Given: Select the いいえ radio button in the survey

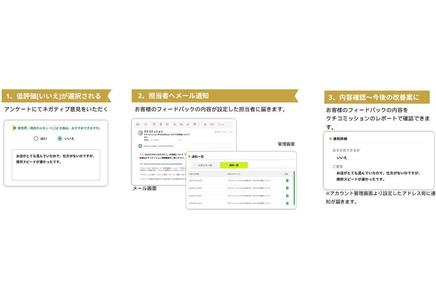Looking at the screenshot, I should pos(60,138).
